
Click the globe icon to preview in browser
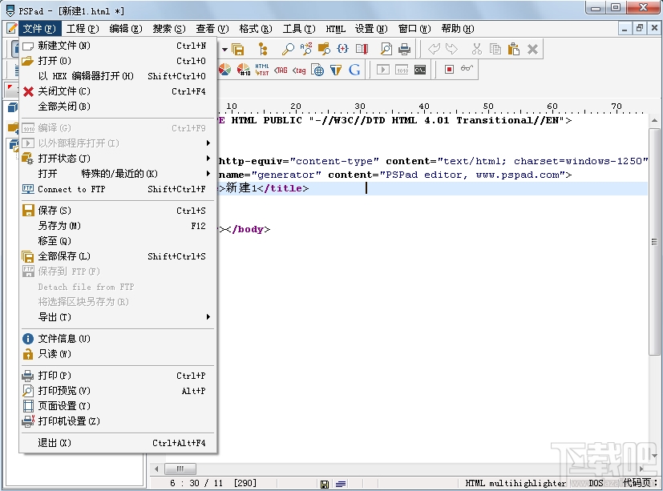click(317, 70)
